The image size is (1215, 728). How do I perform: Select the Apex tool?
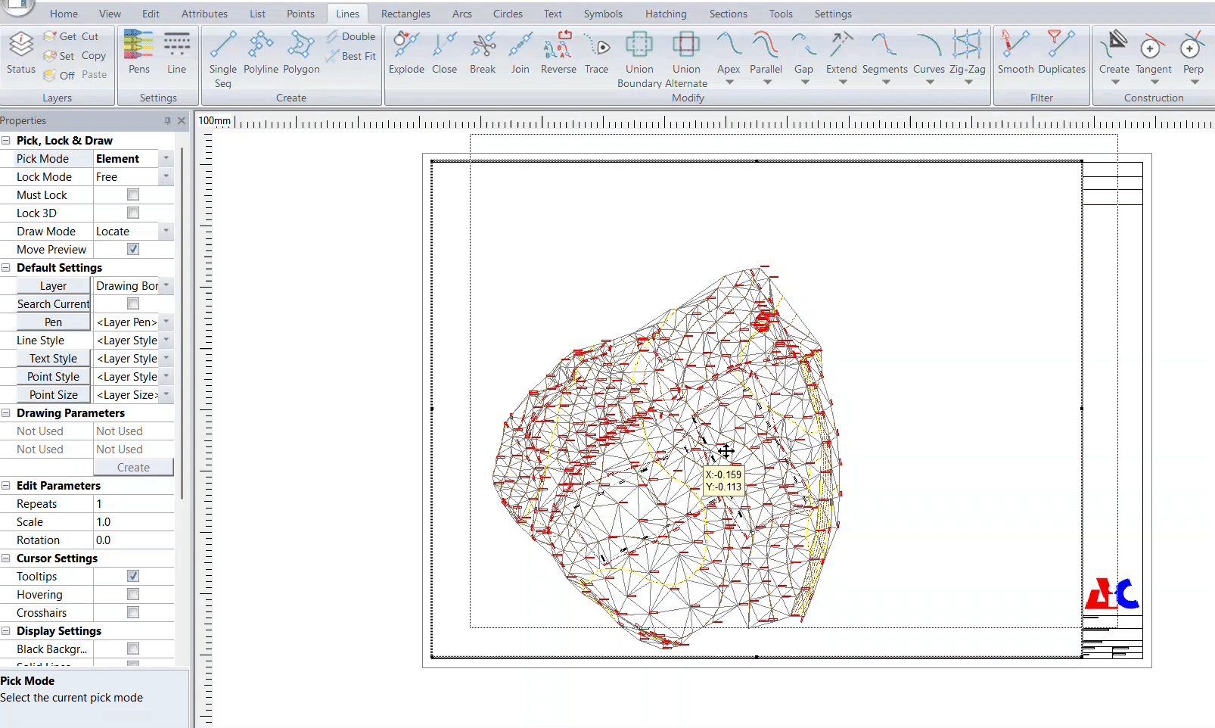tap(729, 53)
